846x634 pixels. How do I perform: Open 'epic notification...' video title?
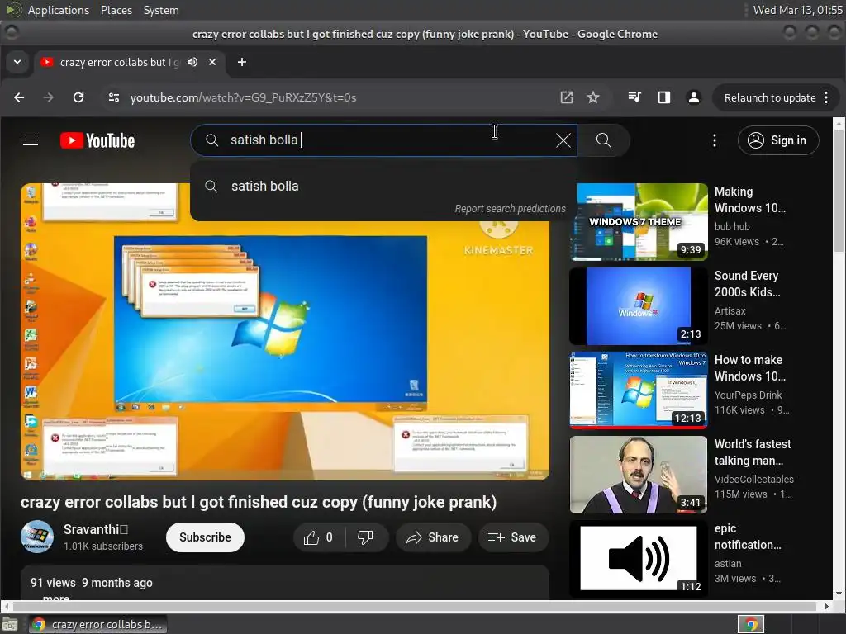pyautogui.click(x=748, y=537)
